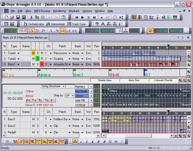Toggle solo S on Tune2 track
The height and width of the screenshot is (151, 193).
(x=38, y=59)
